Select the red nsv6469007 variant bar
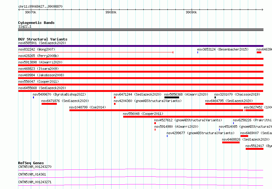Screen dimensions: 272x189 244,136
